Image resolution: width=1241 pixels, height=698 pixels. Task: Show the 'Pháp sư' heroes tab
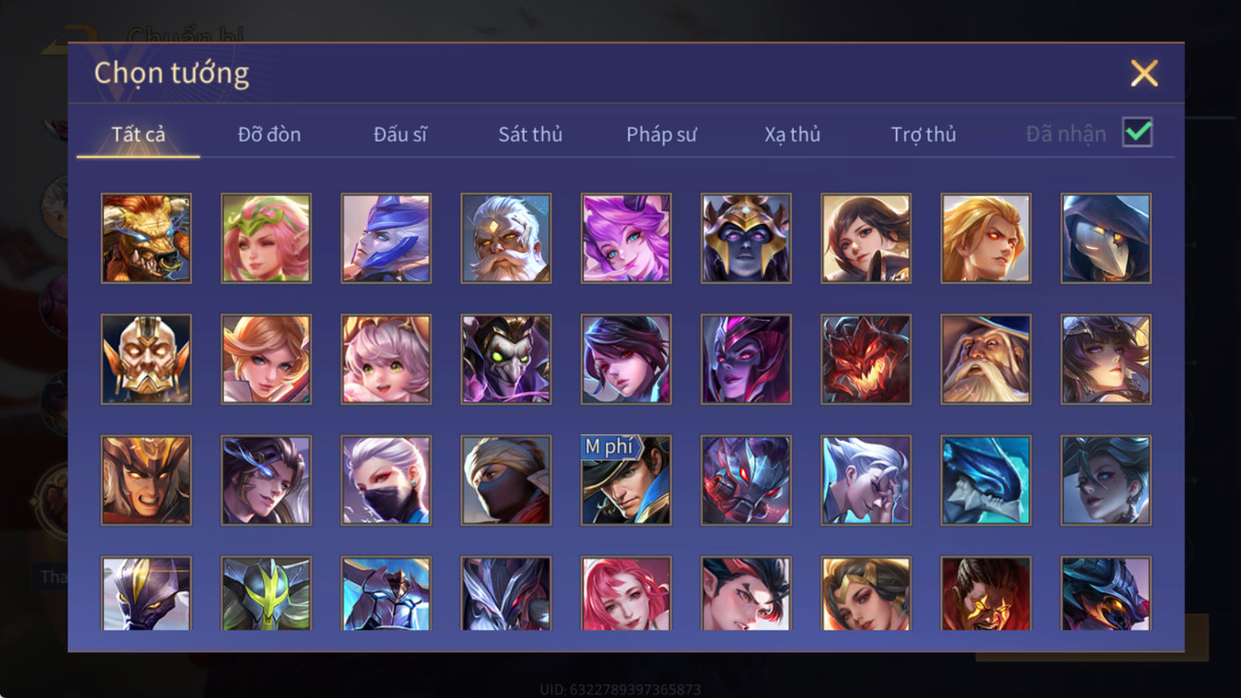(x=662, y=134)
